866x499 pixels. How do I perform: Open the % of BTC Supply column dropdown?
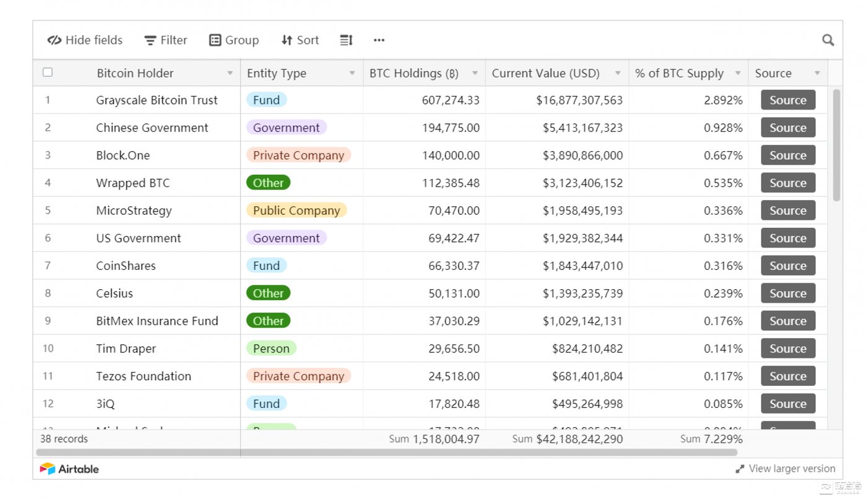tap(737, 73)
